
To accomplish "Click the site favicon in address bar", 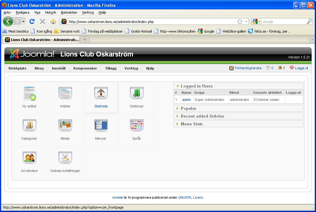I will 64,21.
